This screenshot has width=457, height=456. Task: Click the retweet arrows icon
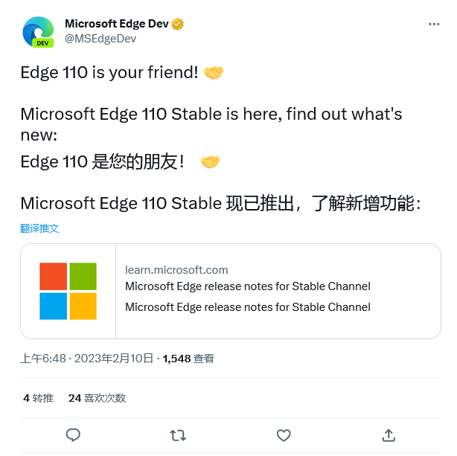(178, 434)
